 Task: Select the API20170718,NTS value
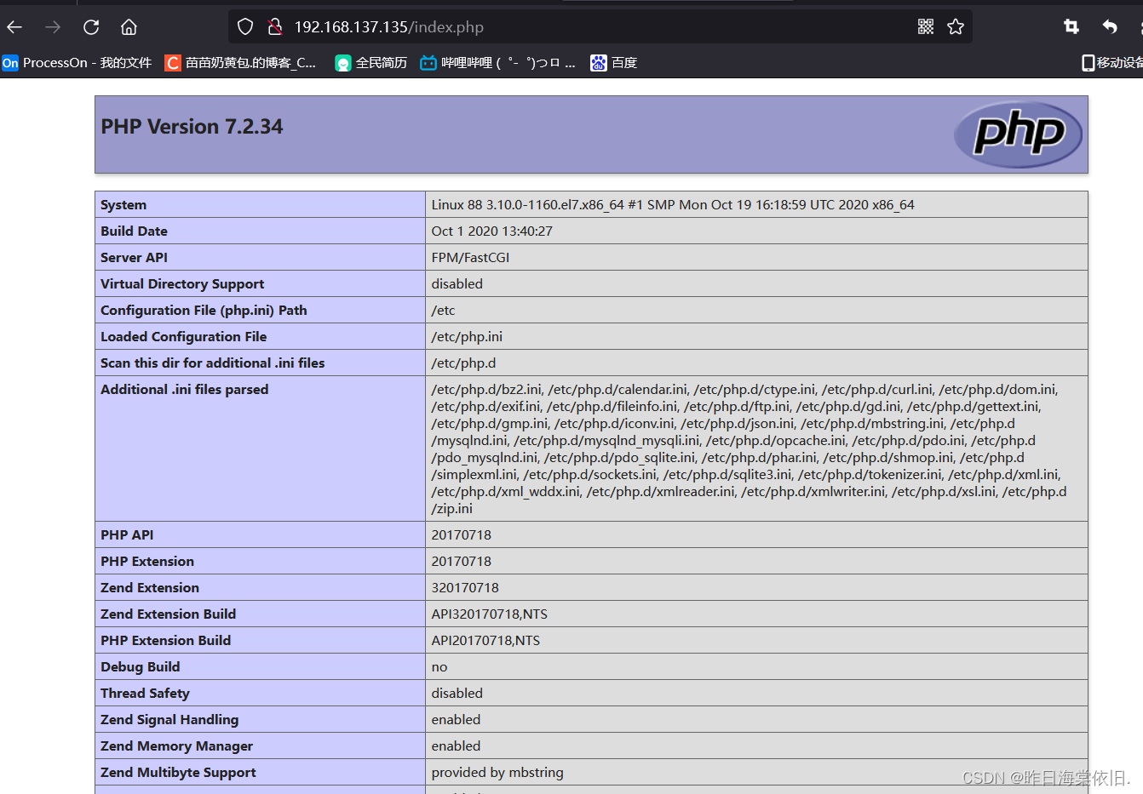(x=485, y=641)
